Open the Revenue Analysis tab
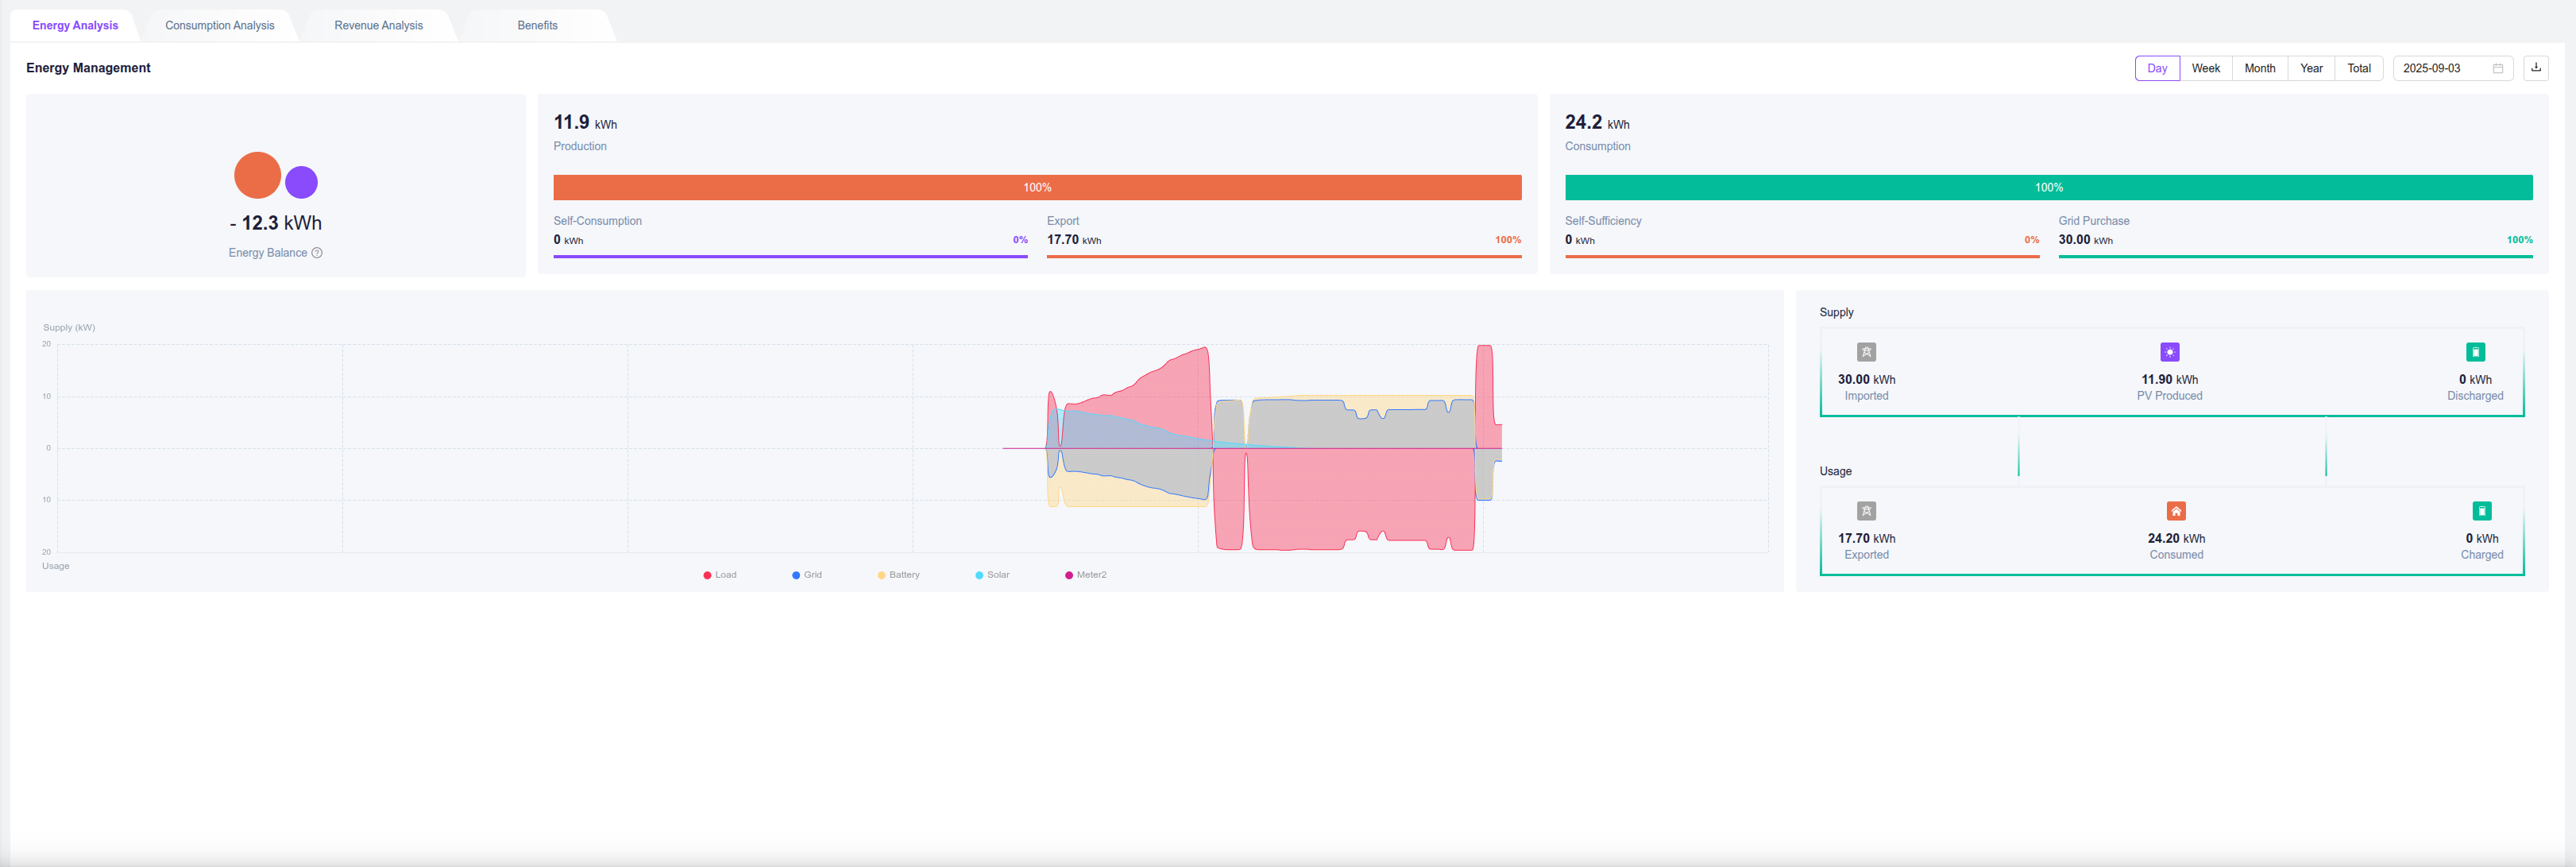The height and width of the screenshot is (867, 2576). (378, 25)
